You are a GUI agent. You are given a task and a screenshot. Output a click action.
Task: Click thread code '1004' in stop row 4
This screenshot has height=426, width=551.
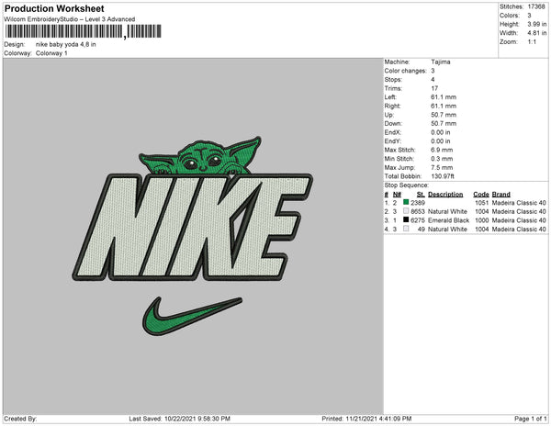[x=482, y=230]
